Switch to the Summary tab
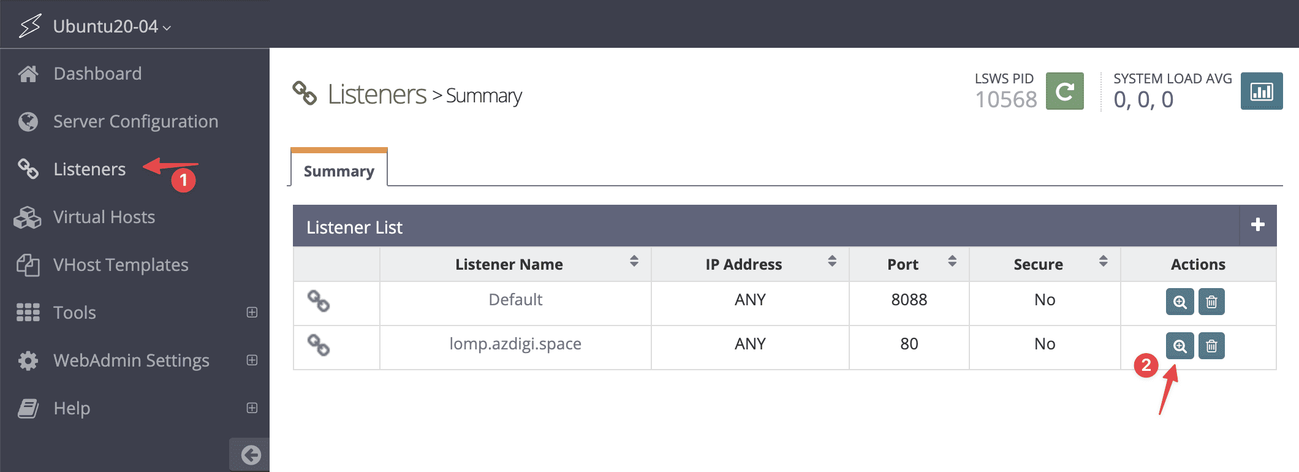 coord(339,171)
